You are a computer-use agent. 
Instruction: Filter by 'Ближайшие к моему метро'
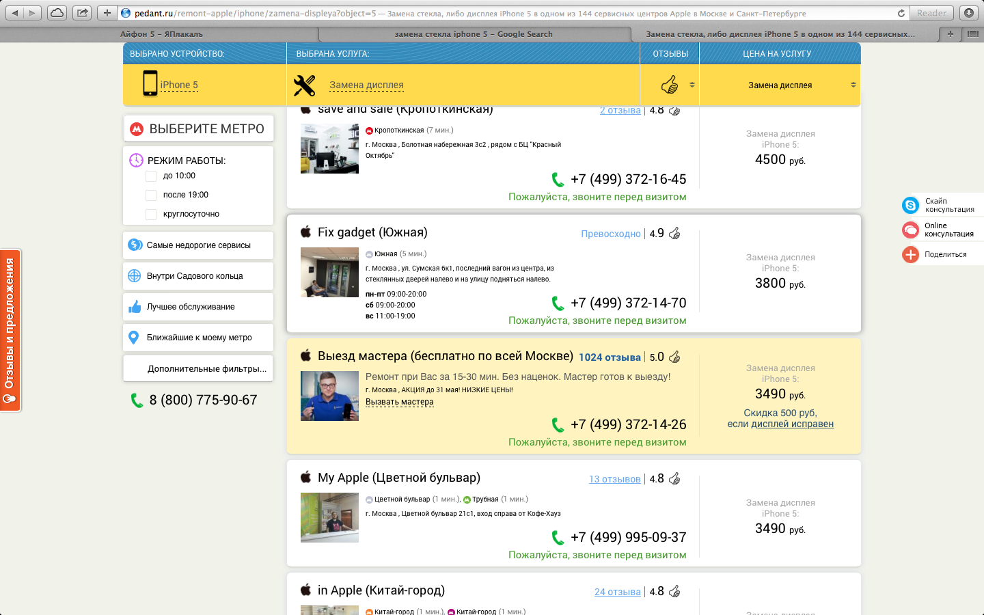198,338
